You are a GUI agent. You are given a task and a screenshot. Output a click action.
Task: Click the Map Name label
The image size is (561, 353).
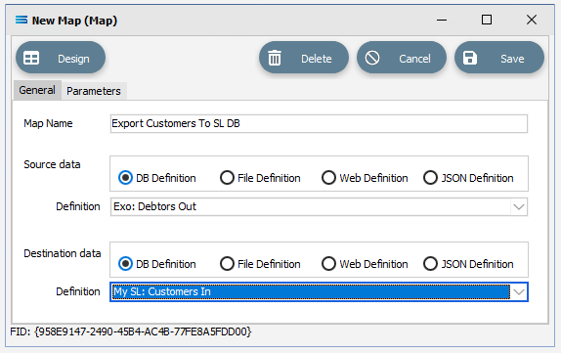[x=48, y=123]
